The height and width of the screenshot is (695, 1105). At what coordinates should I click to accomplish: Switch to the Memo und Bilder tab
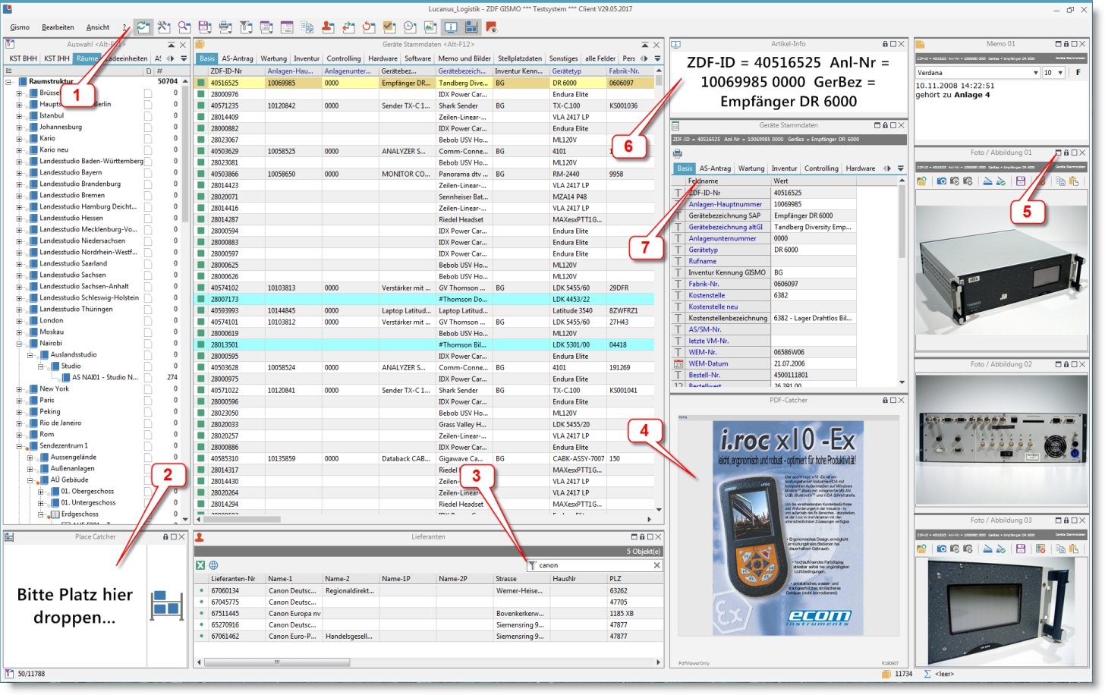464,58
